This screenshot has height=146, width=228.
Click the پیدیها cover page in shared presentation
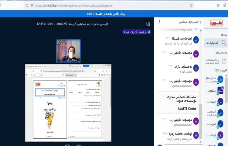(x=50, y=109)
